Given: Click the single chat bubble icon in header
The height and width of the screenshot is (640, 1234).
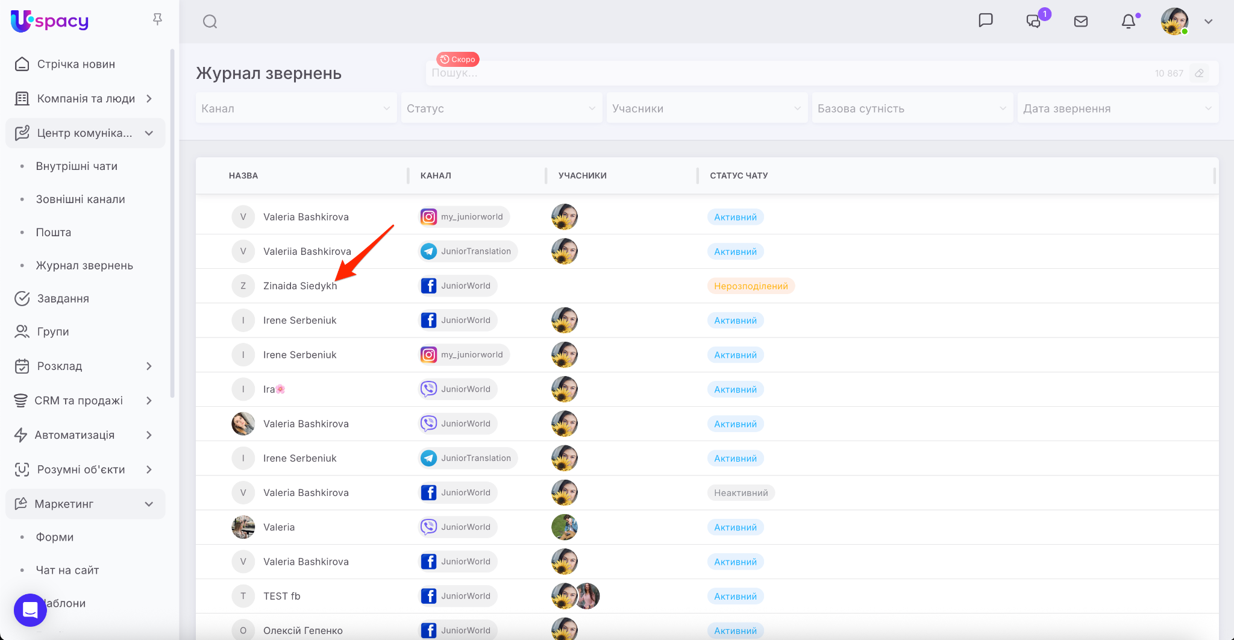Looking at the screenshot, I should tap(986, 20).
